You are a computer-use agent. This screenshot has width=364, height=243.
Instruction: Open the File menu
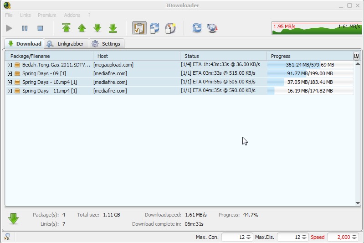(x=9, y=15)
